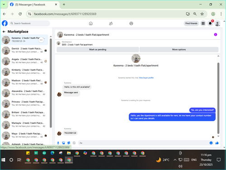Open Princess's conversation in the list
Image resolution: width=226 pixels, height=170 pixels.
click(x=24, y=104)
